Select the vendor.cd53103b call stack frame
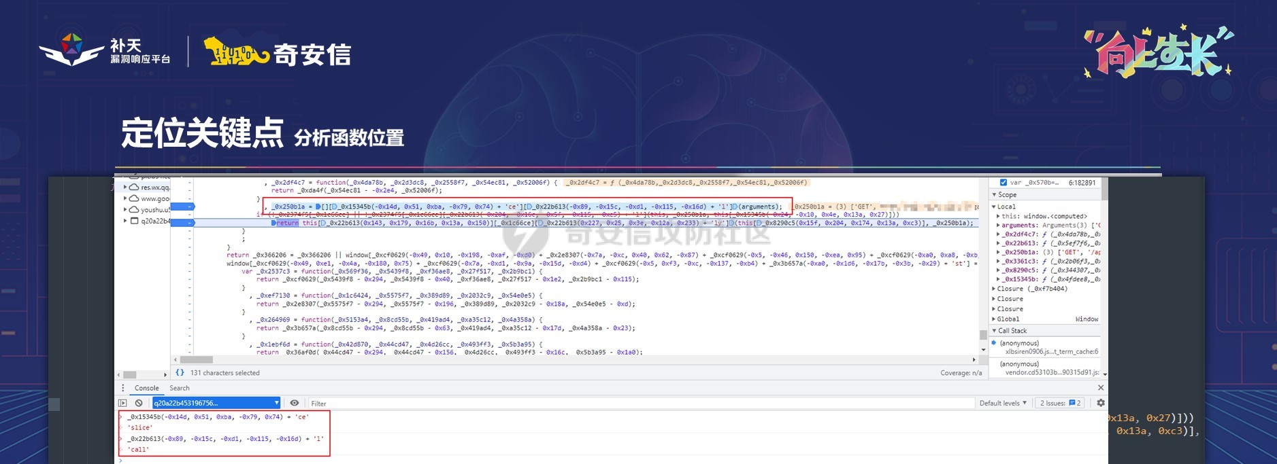Screen dimensions: 1277x464 pyautogui.click(x=1045, y=368)
